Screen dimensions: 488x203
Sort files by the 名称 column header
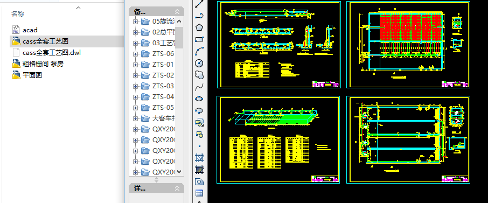18,13
